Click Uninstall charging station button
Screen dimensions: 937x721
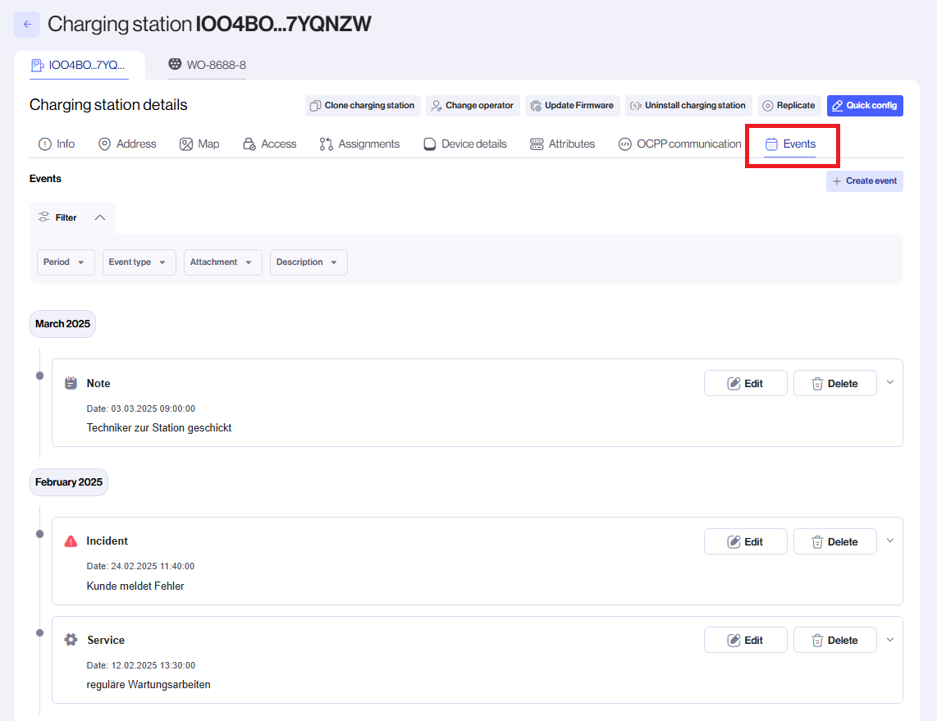coord(688,106)
